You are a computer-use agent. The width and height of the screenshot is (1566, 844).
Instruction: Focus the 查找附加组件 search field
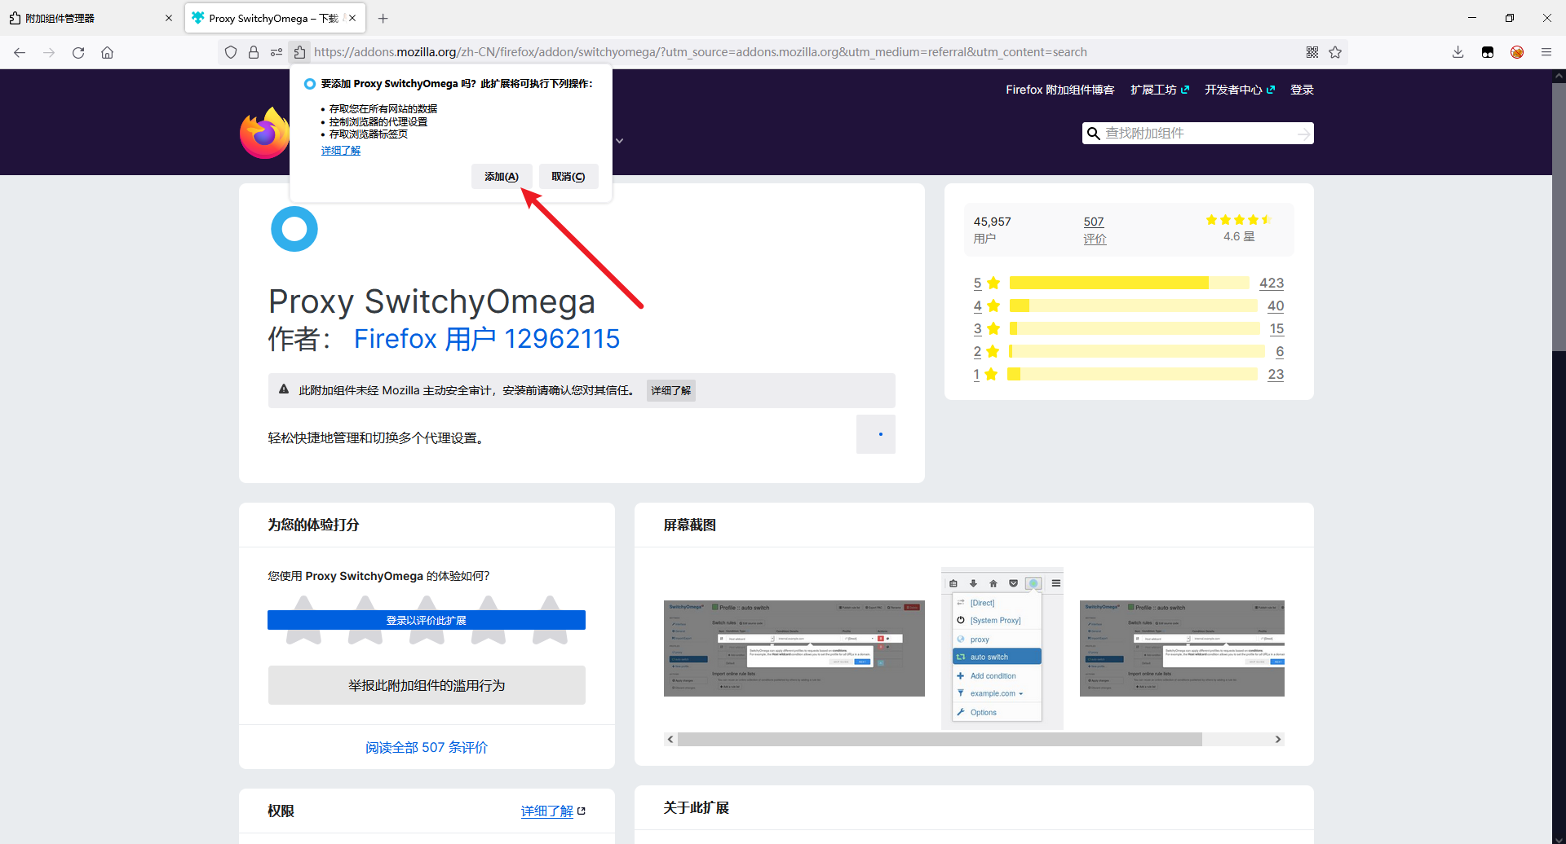pos(1197,134)
